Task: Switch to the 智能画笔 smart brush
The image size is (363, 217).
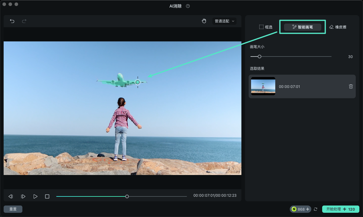Action: tap(302, 27)
